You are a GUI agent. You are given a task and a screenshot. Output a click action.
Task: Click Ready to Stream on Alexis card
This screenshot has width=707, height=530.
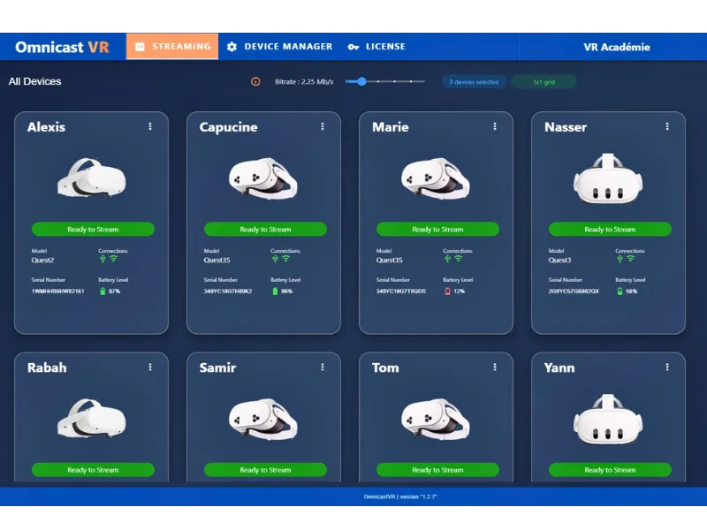[93, 229]
